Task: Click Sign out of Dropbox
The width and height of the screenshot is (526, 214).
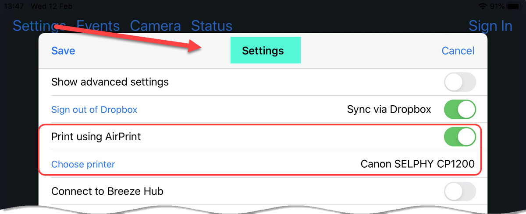Action: click(x=94, y=110)
